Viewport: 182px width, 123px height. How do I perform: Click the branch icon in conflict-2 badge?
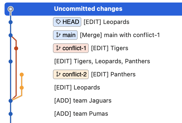pos(58,74)
